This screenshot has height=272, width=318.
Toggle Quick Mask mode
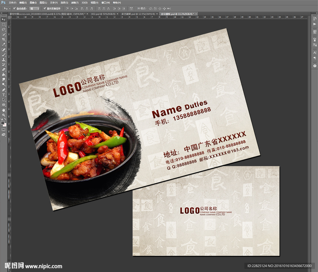(4, 129)
